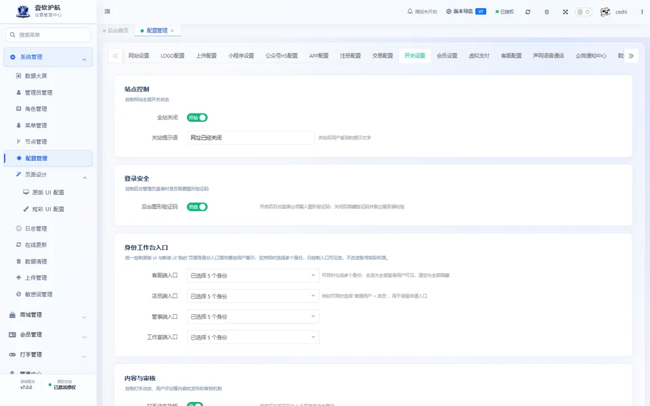Open the 小程序设置 tab
650x406 pixels.
(x=241, y=55)
